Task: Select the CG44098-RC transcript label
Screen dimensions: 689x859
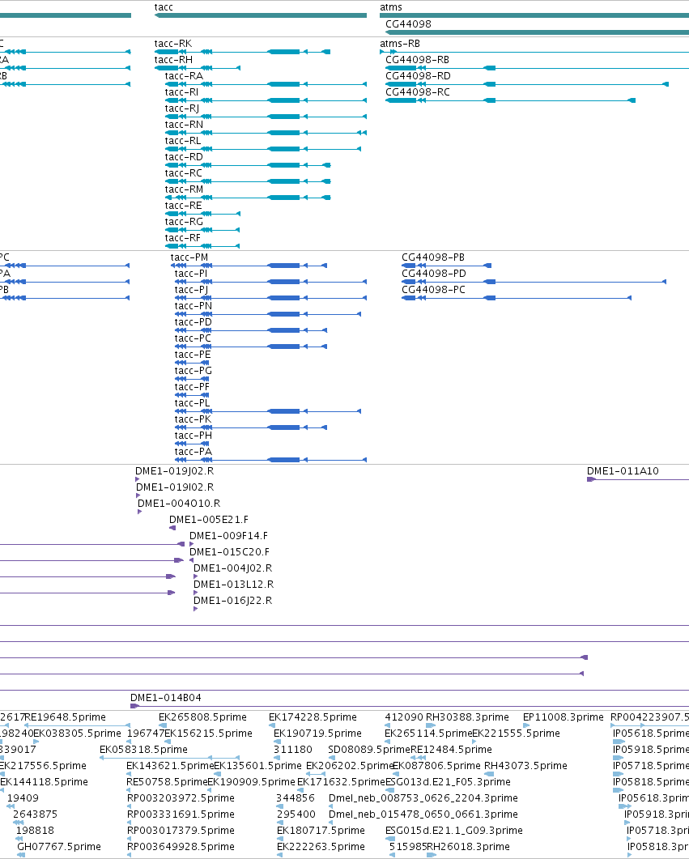Action: click(418, 92)
